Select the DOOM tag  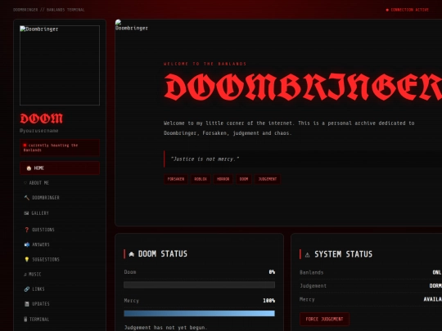tap(244, 179)
